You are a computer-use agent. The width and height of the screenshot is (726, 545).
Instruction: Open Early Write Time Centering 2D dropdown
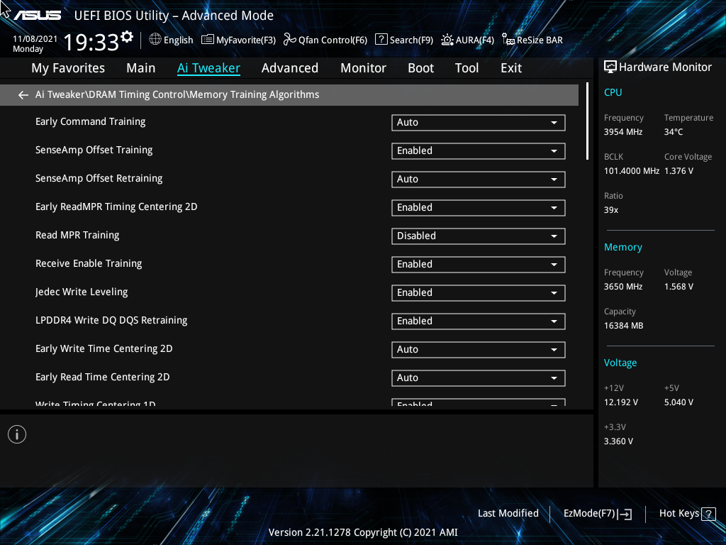coord(479,350)
